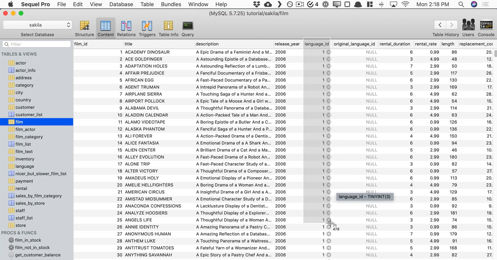Click the 'ALASKA PHANTOM' title cell
The image size is (497, 260).
(x=145, y=129)
